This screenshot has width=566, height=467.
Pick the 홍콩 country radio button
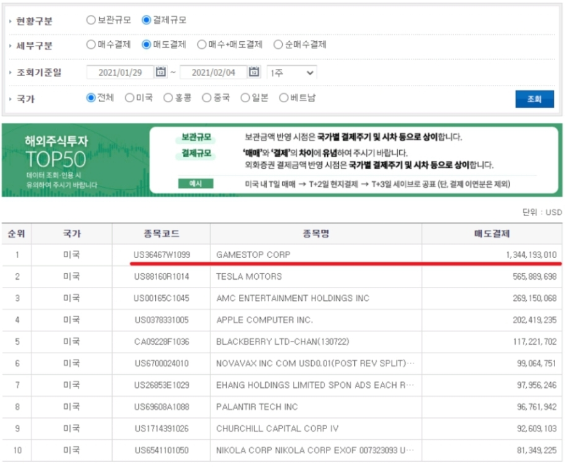pos(168,98)
